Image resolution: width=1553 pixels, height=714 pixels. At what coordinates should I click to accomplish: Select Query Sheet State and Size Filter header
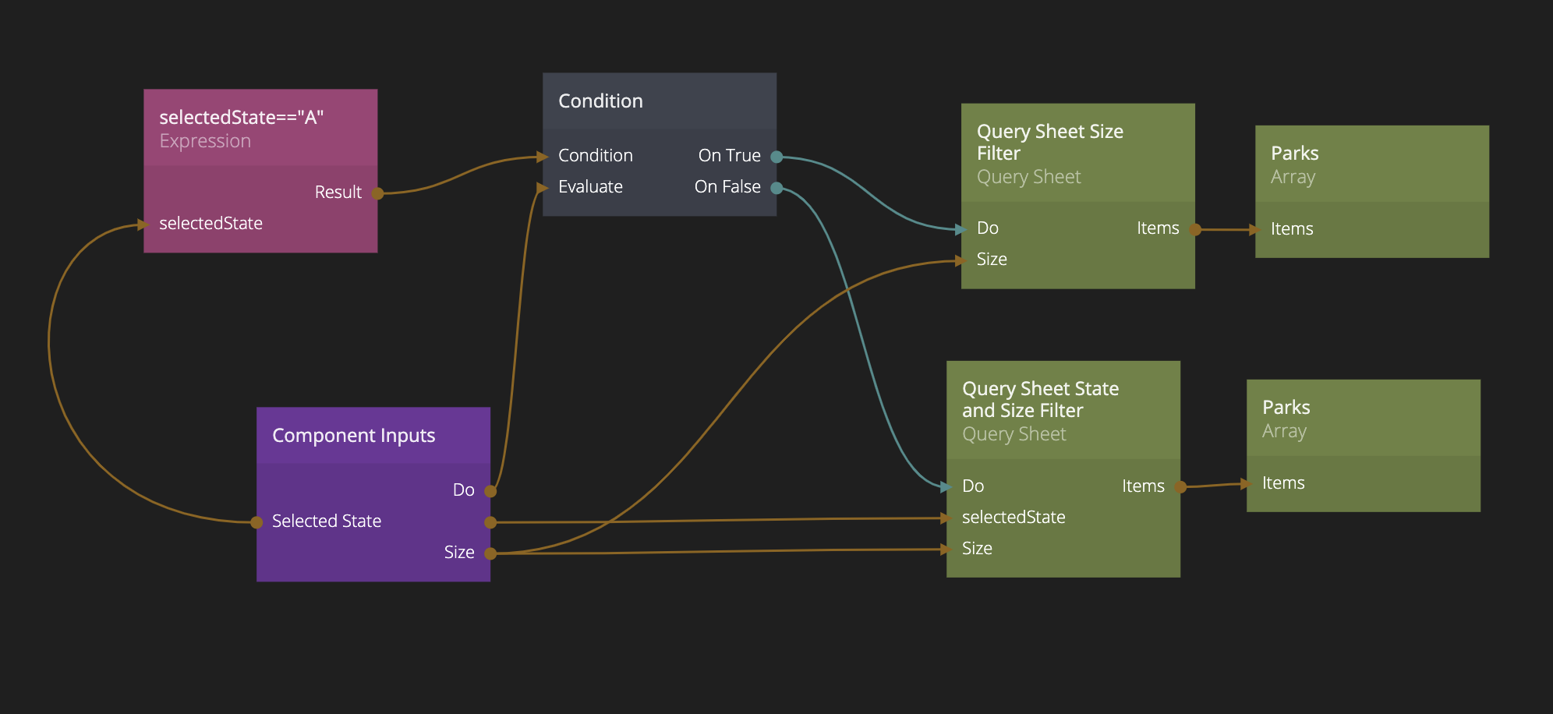tap(1063, 410)
